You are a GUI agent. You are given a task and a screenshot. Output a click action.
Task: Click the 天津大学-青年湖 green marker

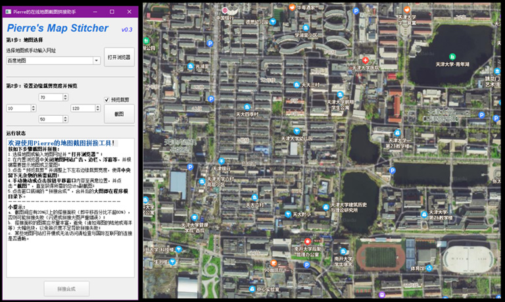pyautogui.click(x=452, y=57)
